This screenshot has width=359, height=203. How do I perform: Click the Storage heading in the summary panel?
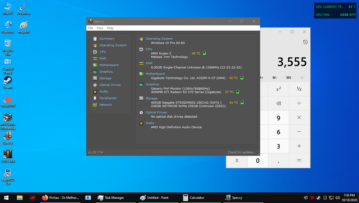152,98
